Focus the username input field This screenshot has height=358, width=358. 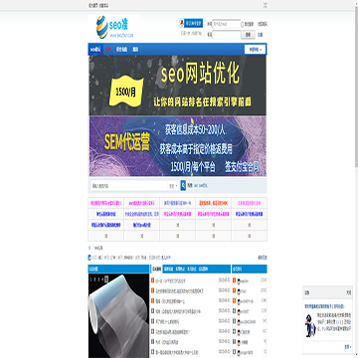227,24
